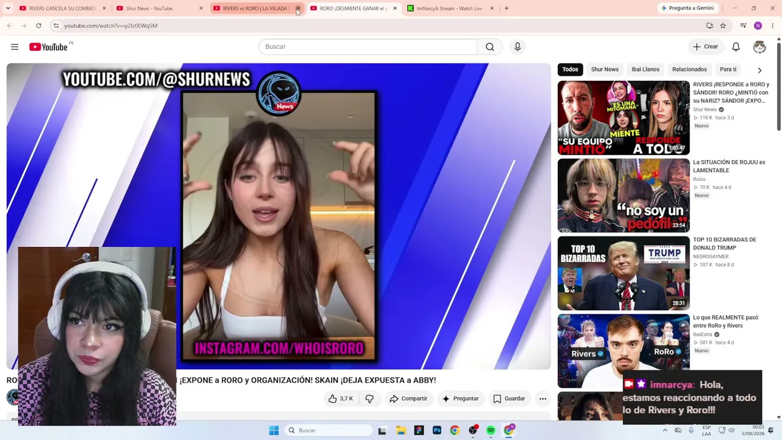
Task: Close the 'RIVERS vs RORO | LA VELADA' tab
Action: (x=298, y=8)
